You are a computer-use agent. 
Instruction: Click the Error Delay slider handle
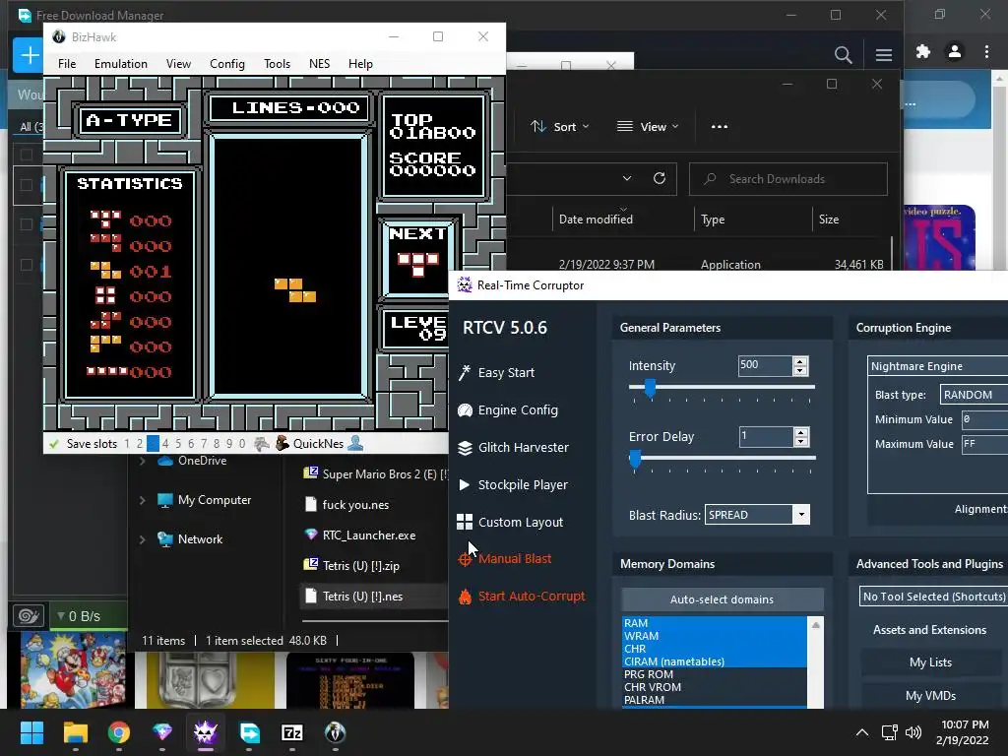pyautogui.click(x=635, y=459)
